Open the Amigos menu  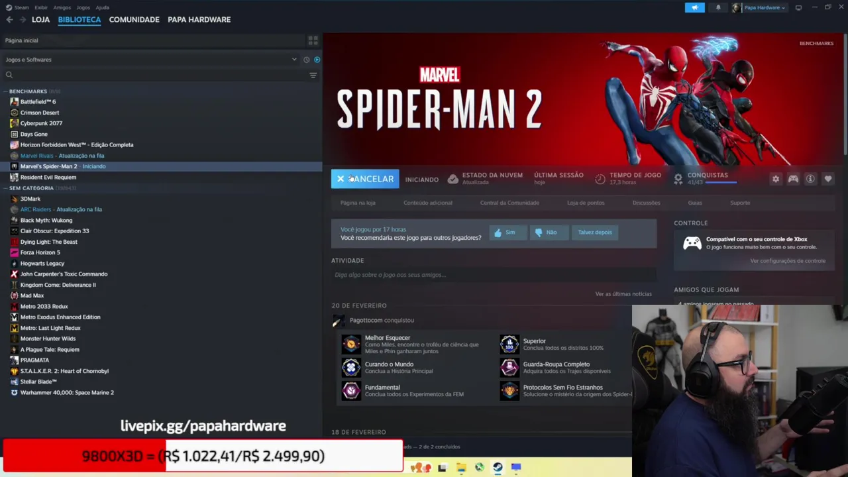point(62,7)
